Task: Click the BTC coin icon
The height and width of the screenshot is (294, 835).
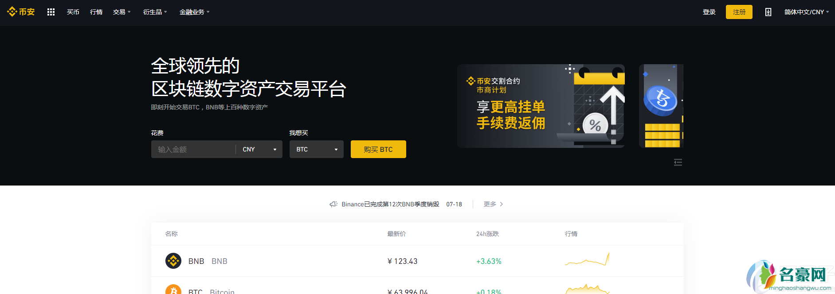Action: click(x=173, y=290)
